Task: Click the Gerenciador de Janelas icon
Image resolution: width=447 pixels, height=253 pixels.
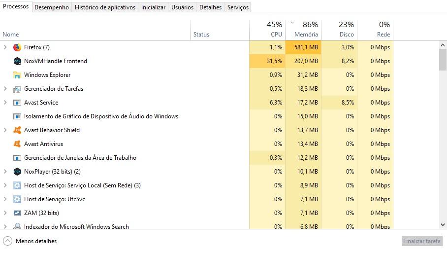Action: pyautogui.click(x=17, y=158)
